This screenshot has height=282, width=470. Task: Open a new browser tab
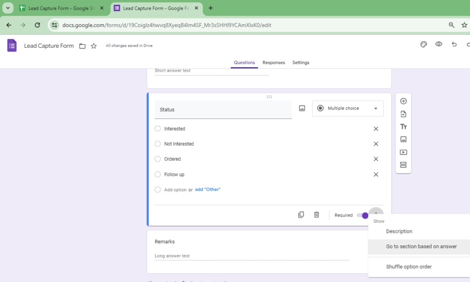tap(211, 8)
